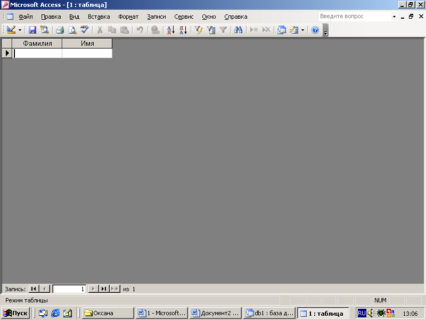This screenshot has height=320, width=426.
Task: Show the Database Window
Action: (x=282, y=30)
